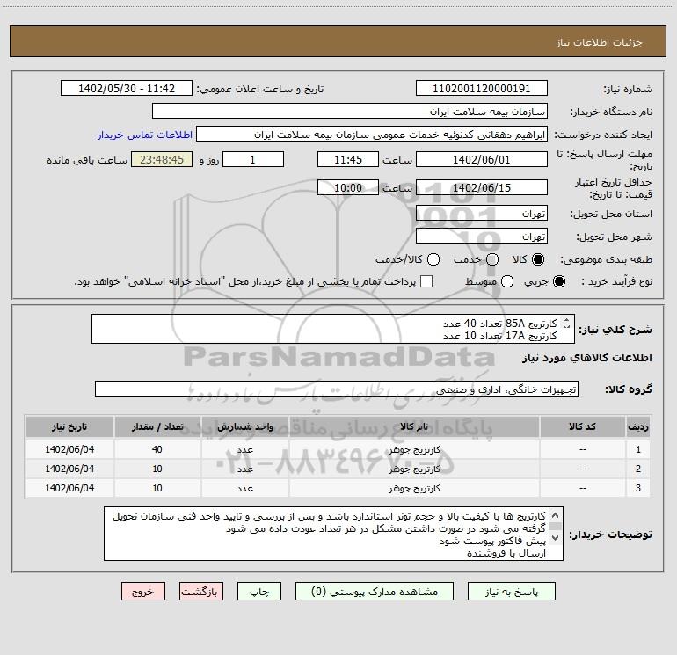
Task: Click the need description box spinner arrows
Action: [x=566, y=323]
